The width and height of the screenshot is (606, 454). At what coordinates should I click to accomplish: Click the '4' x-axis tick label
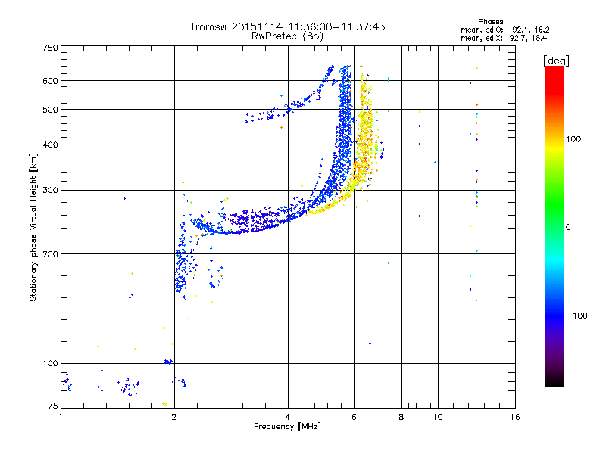click(x=288, y=417)
